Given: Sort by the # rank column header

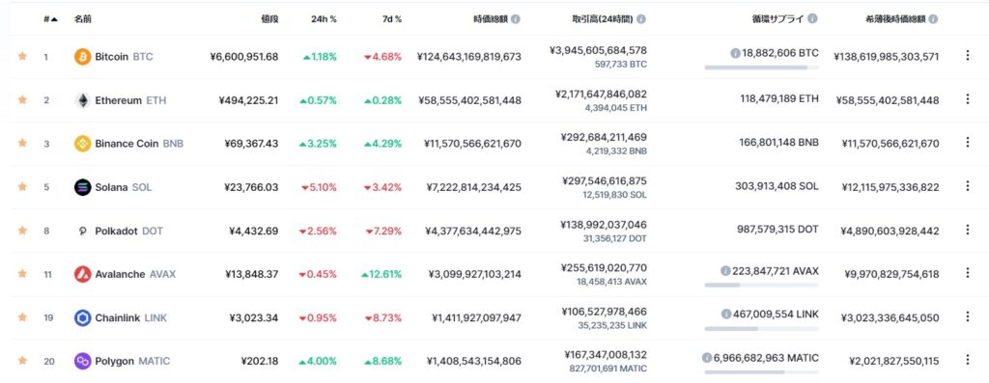Looking at the screenshot, I should [50, 19].
